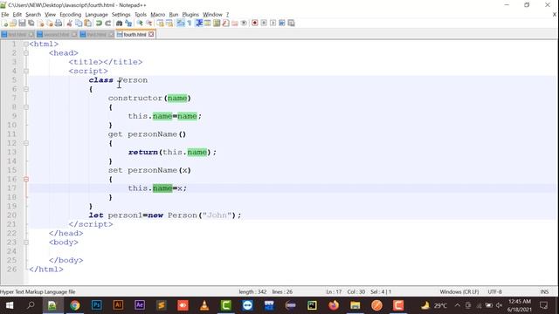
Task: Click the Save All toolbar icon
Action: click(x=31, y=24)
